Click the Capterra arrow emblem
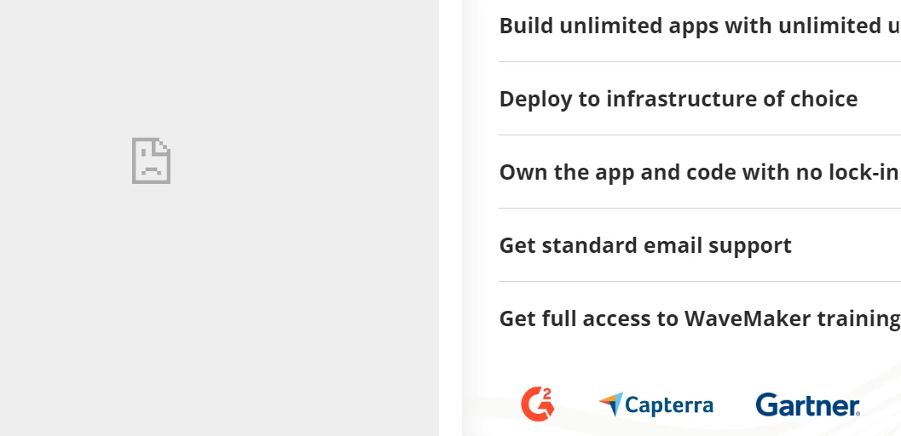The image size is (901, 436). tap(611, 404)
